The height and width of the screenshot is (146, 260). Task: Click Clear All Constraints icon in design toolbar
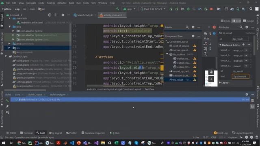point(205,44)
